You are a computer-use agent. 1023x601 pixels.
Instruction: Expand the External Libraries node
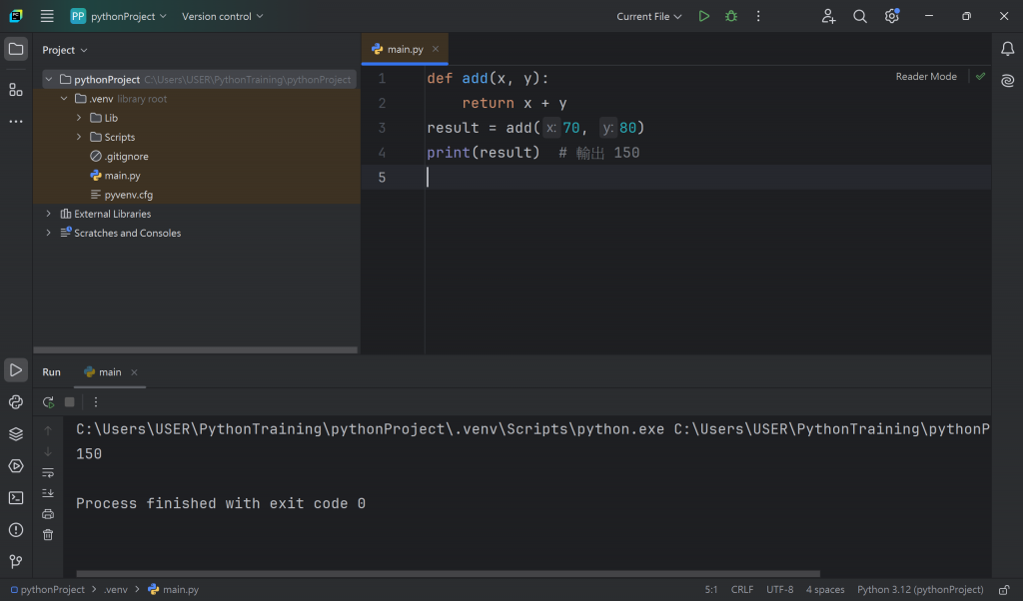(48, 214)
